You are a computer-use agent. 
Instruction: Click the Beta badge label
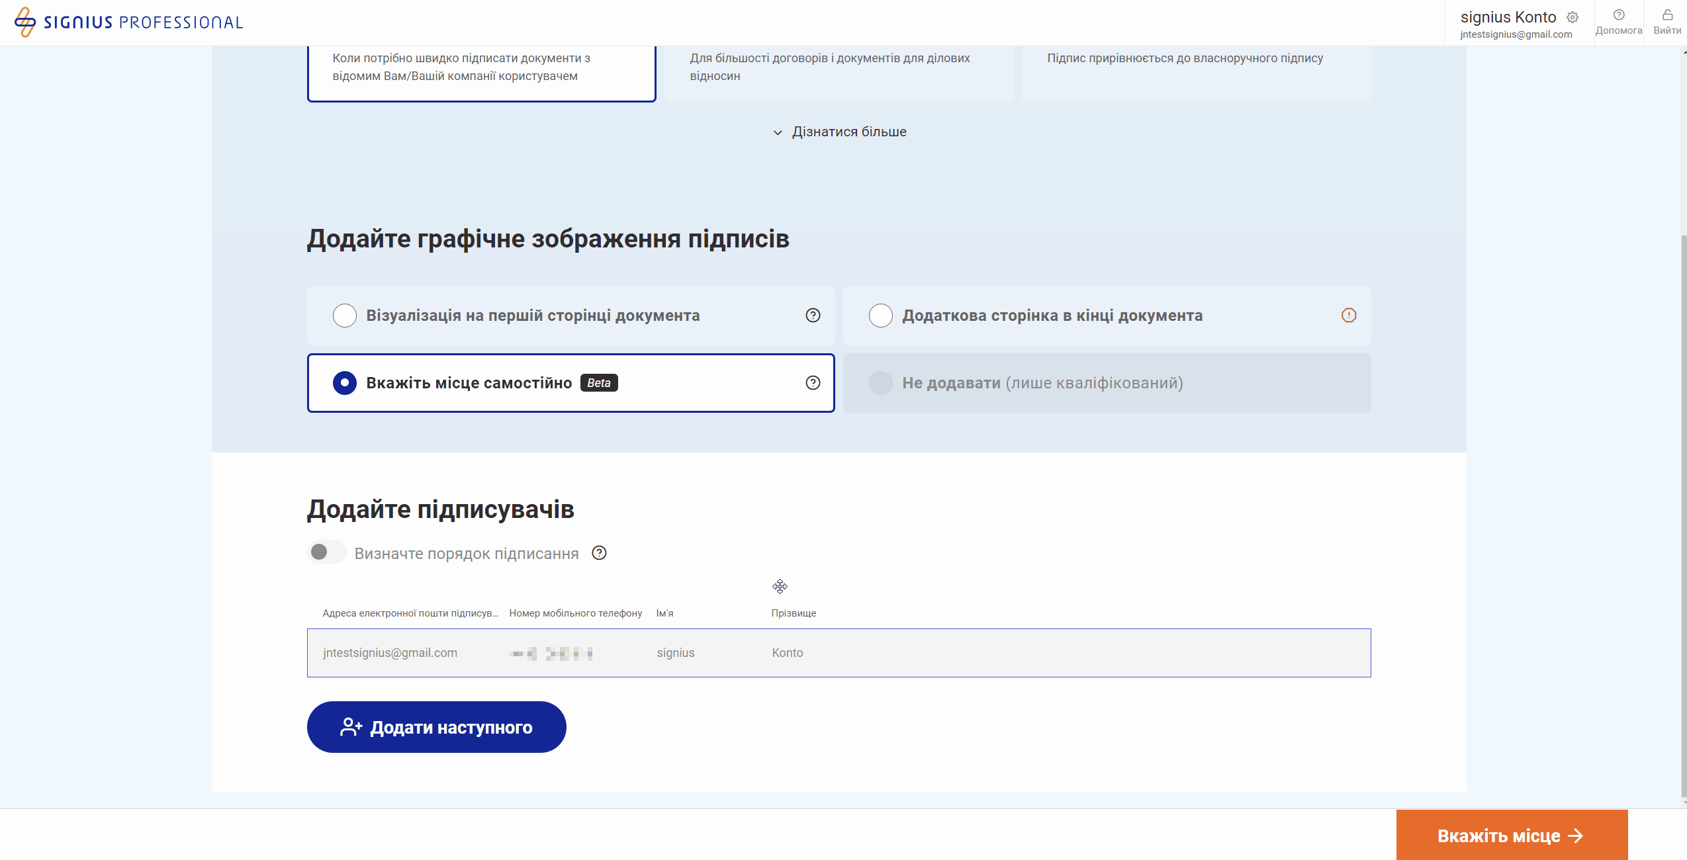[599, 383]
